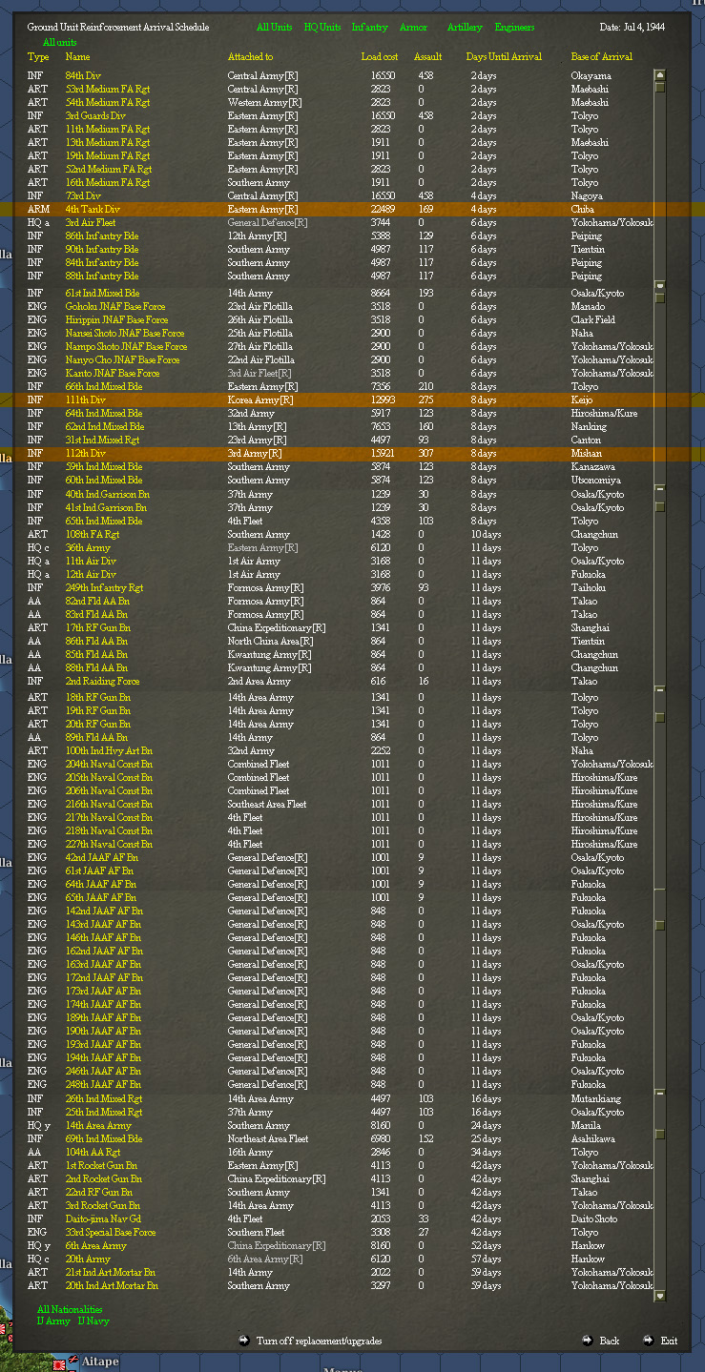Click Daito Shoto arrival base

point(594,1218)
